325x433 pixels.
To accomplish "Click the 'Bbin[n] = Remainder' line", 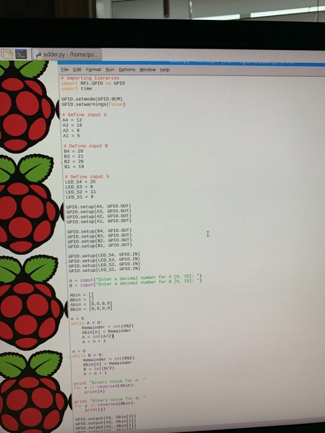I will (x=108, y=364).
